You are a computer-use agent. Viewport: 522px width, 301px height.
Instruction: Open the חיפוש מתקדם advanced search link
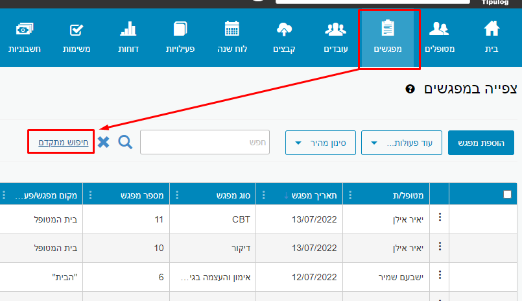64,142
